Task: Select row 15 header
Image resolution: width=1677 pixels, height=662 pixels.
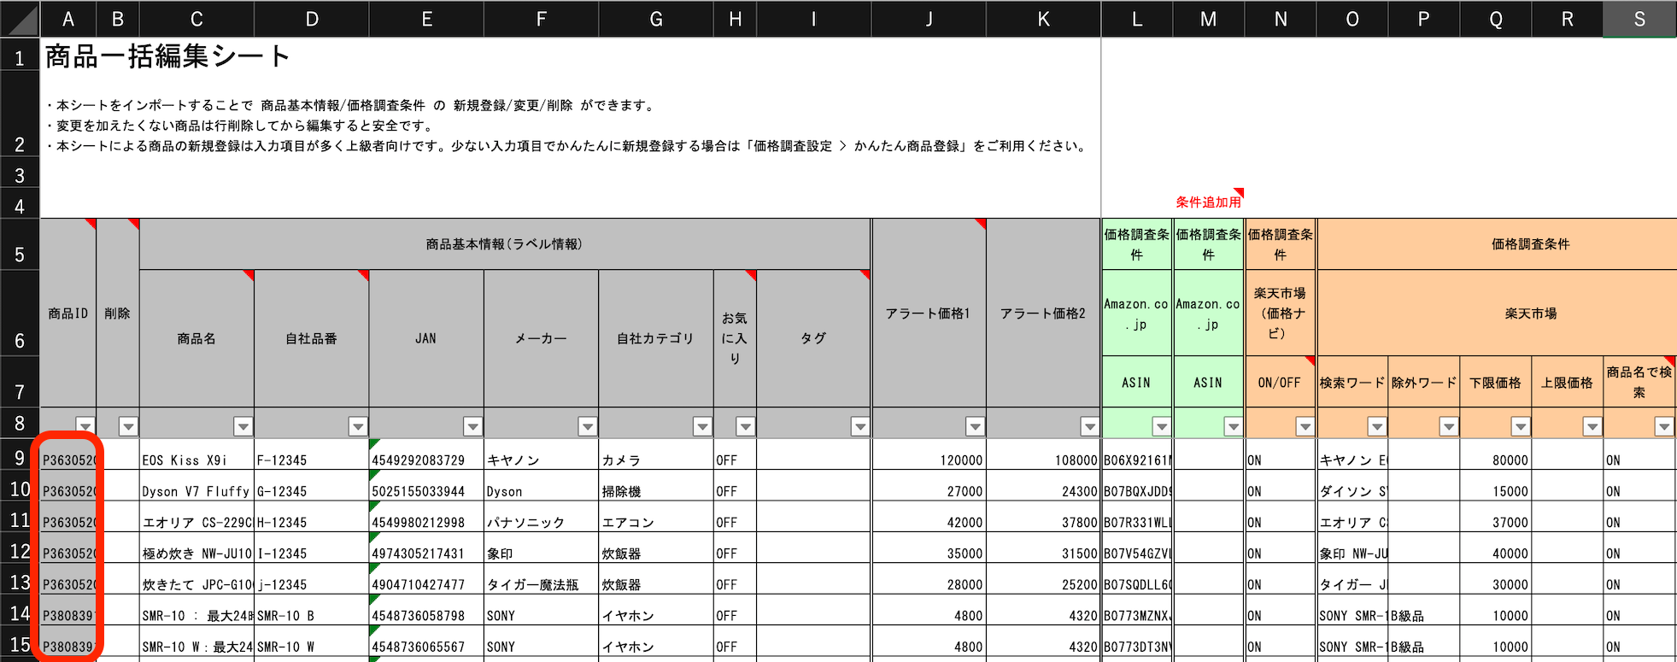Action: 19,645
